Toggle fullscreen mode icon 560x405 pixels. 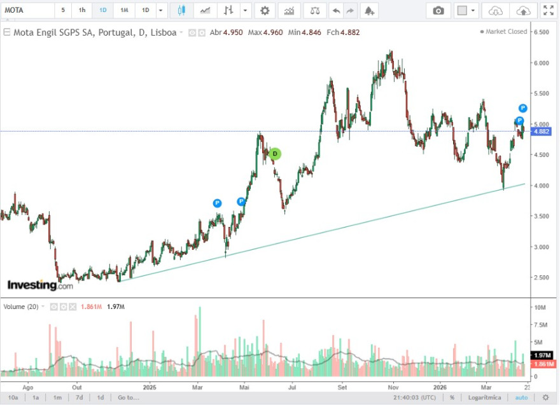pyautogui.click(x=548, y=10)
